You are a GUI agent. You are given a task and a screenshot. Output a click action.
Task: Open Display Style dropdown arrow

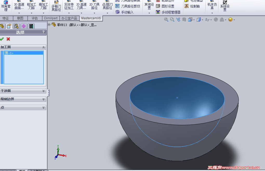(x=202, y=20)
